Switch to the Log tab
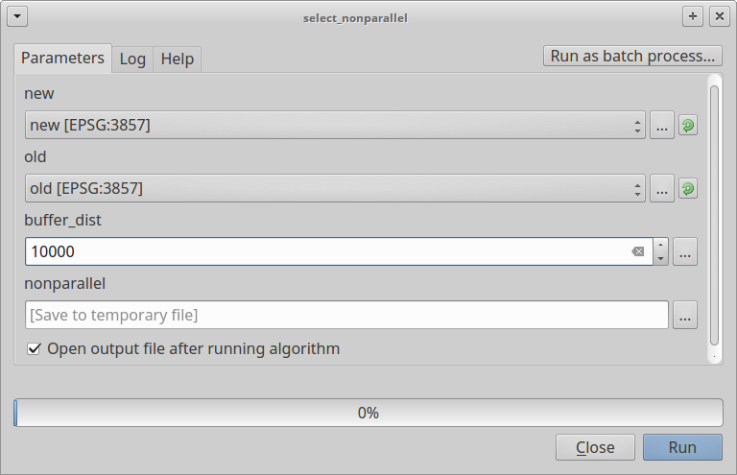The image size is (737, 475). click(132, 59)
